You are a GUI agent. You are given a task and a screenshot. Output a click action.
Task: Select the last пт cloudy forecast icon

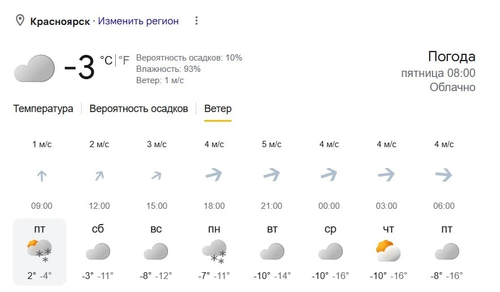[x=447, y=251]
